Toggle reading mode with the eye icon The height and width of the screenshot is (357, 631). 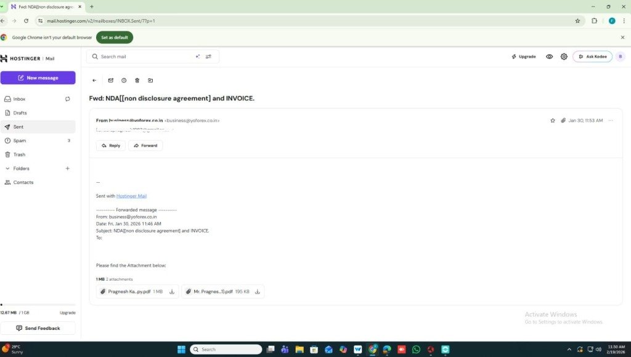[x=549, y=56]
